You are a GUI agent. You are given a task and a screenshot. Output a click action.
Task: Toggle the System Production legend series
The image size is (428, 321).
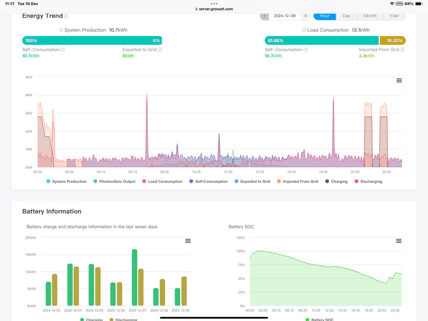point(66,181)
